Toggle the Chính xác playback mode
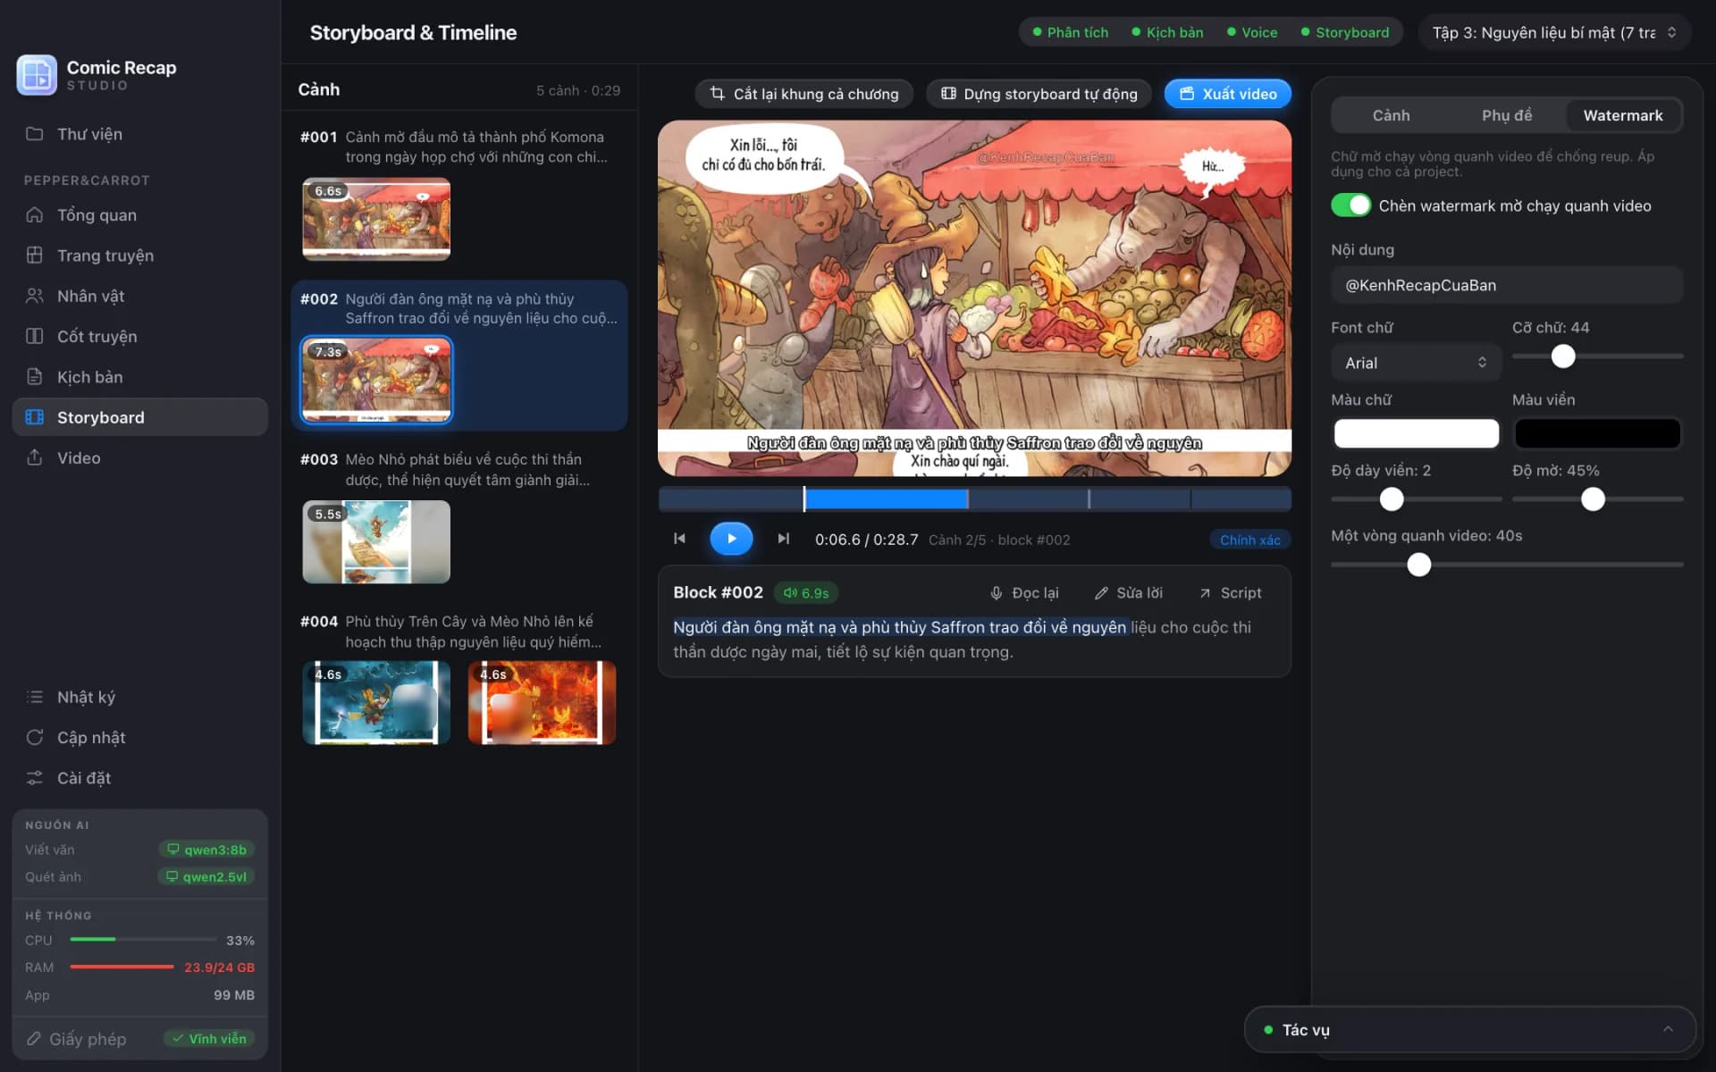Image resolution: width=1716 pixels, height=1072 pixels. tap(1249, 540)
